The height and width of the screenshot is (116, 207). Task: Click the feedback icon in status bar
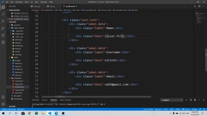point(200,109)
